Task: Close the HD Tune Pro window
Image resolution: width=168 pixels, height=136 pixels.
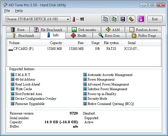Action: coord(161,5)
